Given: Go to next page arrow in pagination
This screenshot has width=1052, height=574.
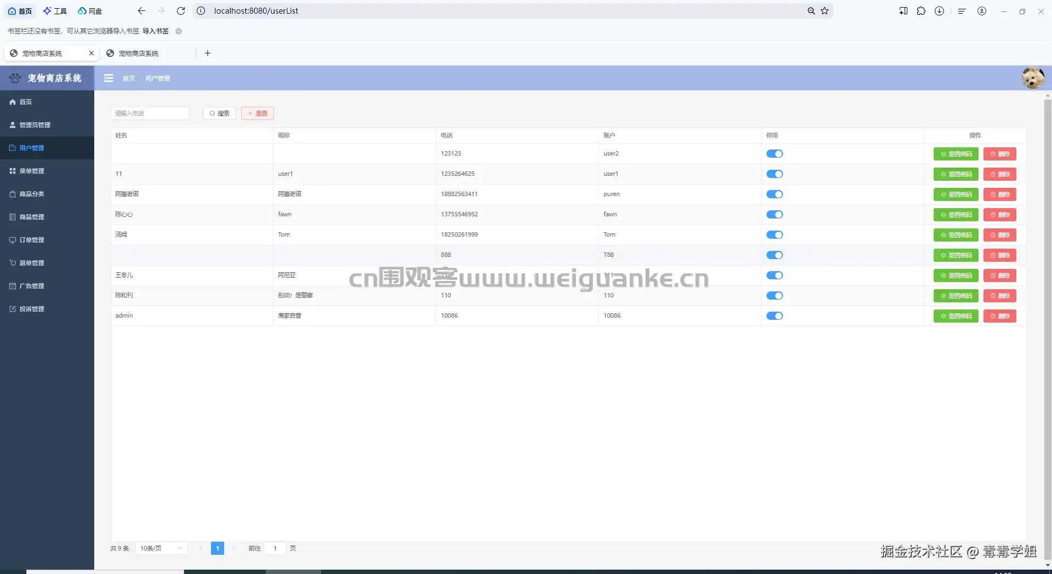Looking at the screenshot, I should click(x=233, y=548).
